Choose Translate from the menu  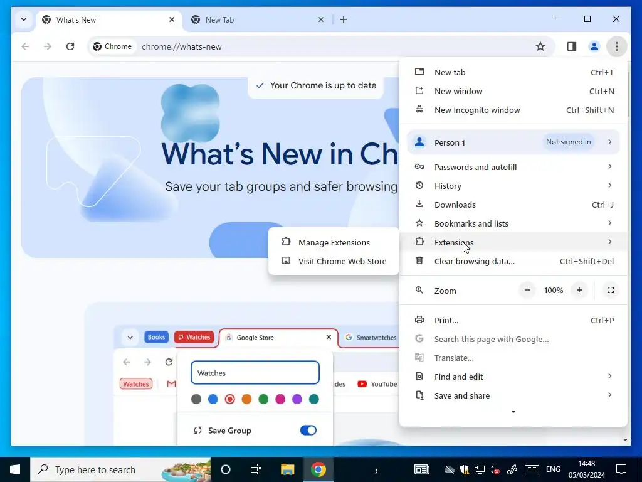click(513, 358)
